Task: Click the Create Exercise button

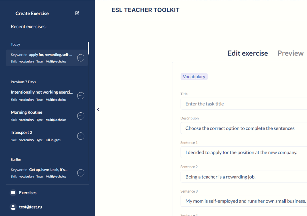Action: coord(32,13)
